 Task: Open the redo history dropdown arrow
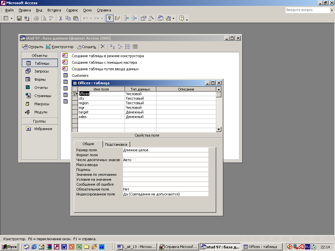[x=102, y=19]
